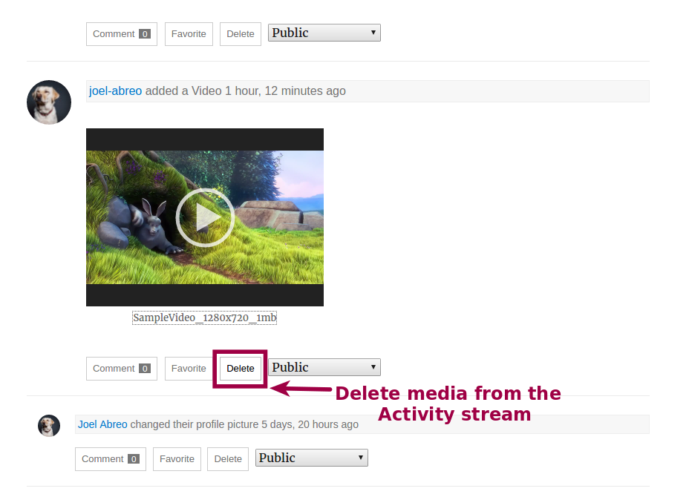Viewport: 689px width, 497px height.
Task: Play the SampleVideo video with play button
Action: (205, 217)
